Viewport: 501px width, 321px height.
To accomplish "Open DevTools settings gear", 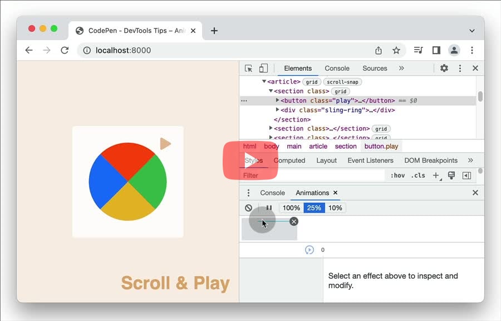I will pos(444,68).
